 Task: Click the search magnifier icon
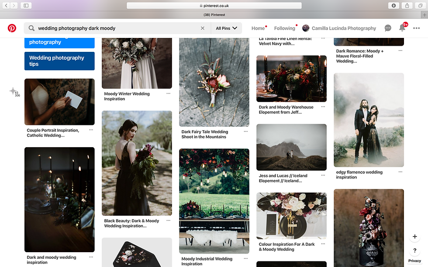point(31,28)
